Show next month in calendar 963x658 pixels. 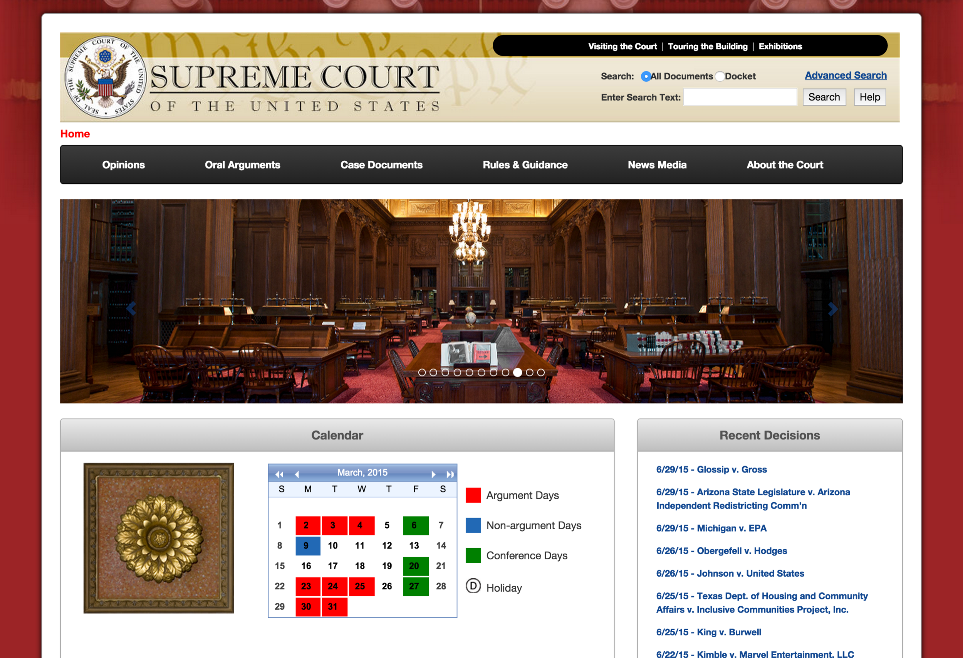point(433,474)
